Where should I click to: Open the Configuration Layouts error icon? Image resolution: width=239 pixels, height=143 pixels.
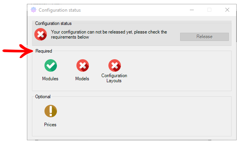pos(115,65)
